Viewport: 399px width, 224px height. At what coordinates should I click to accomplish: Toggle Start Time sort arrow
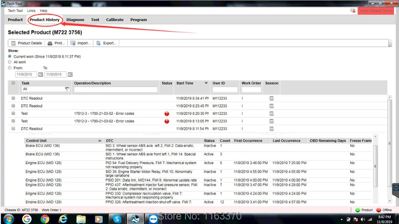click(x=206, y=83)
